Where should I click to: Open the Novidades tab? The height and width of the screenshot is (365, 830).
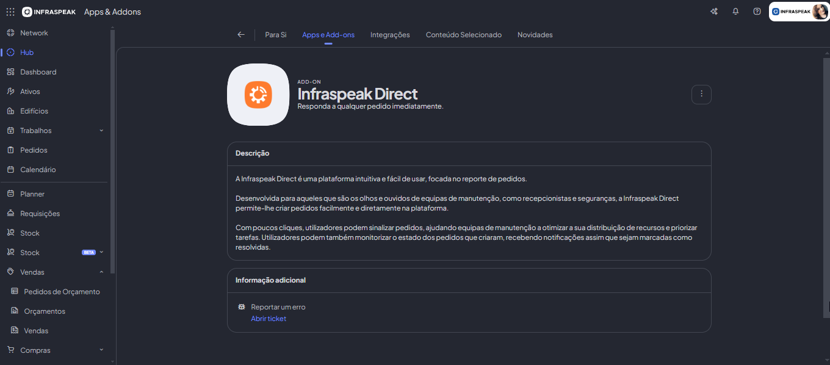point(535,35)
